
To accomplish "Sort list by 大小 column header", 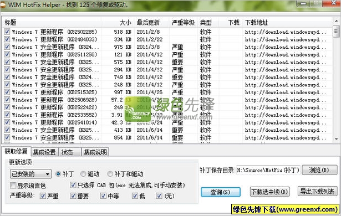I will 118,22.
